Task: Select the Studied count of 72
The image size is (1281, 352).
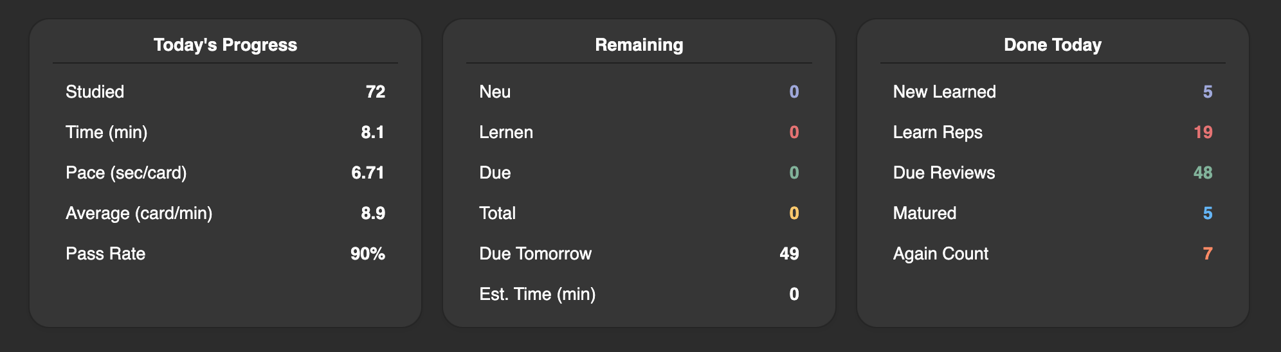Action: (375, 92)
